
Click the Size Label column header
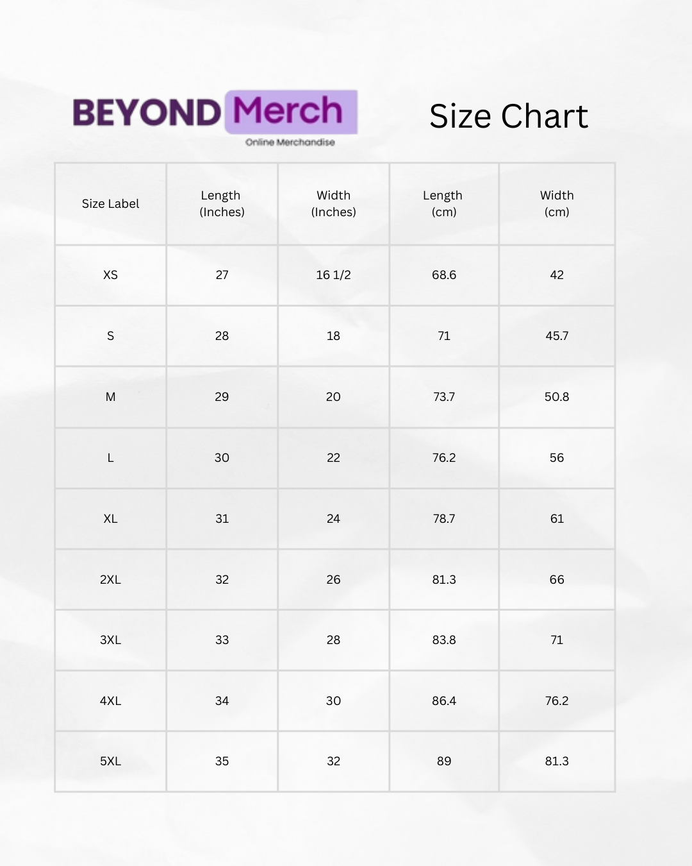[x=110, y=204]
